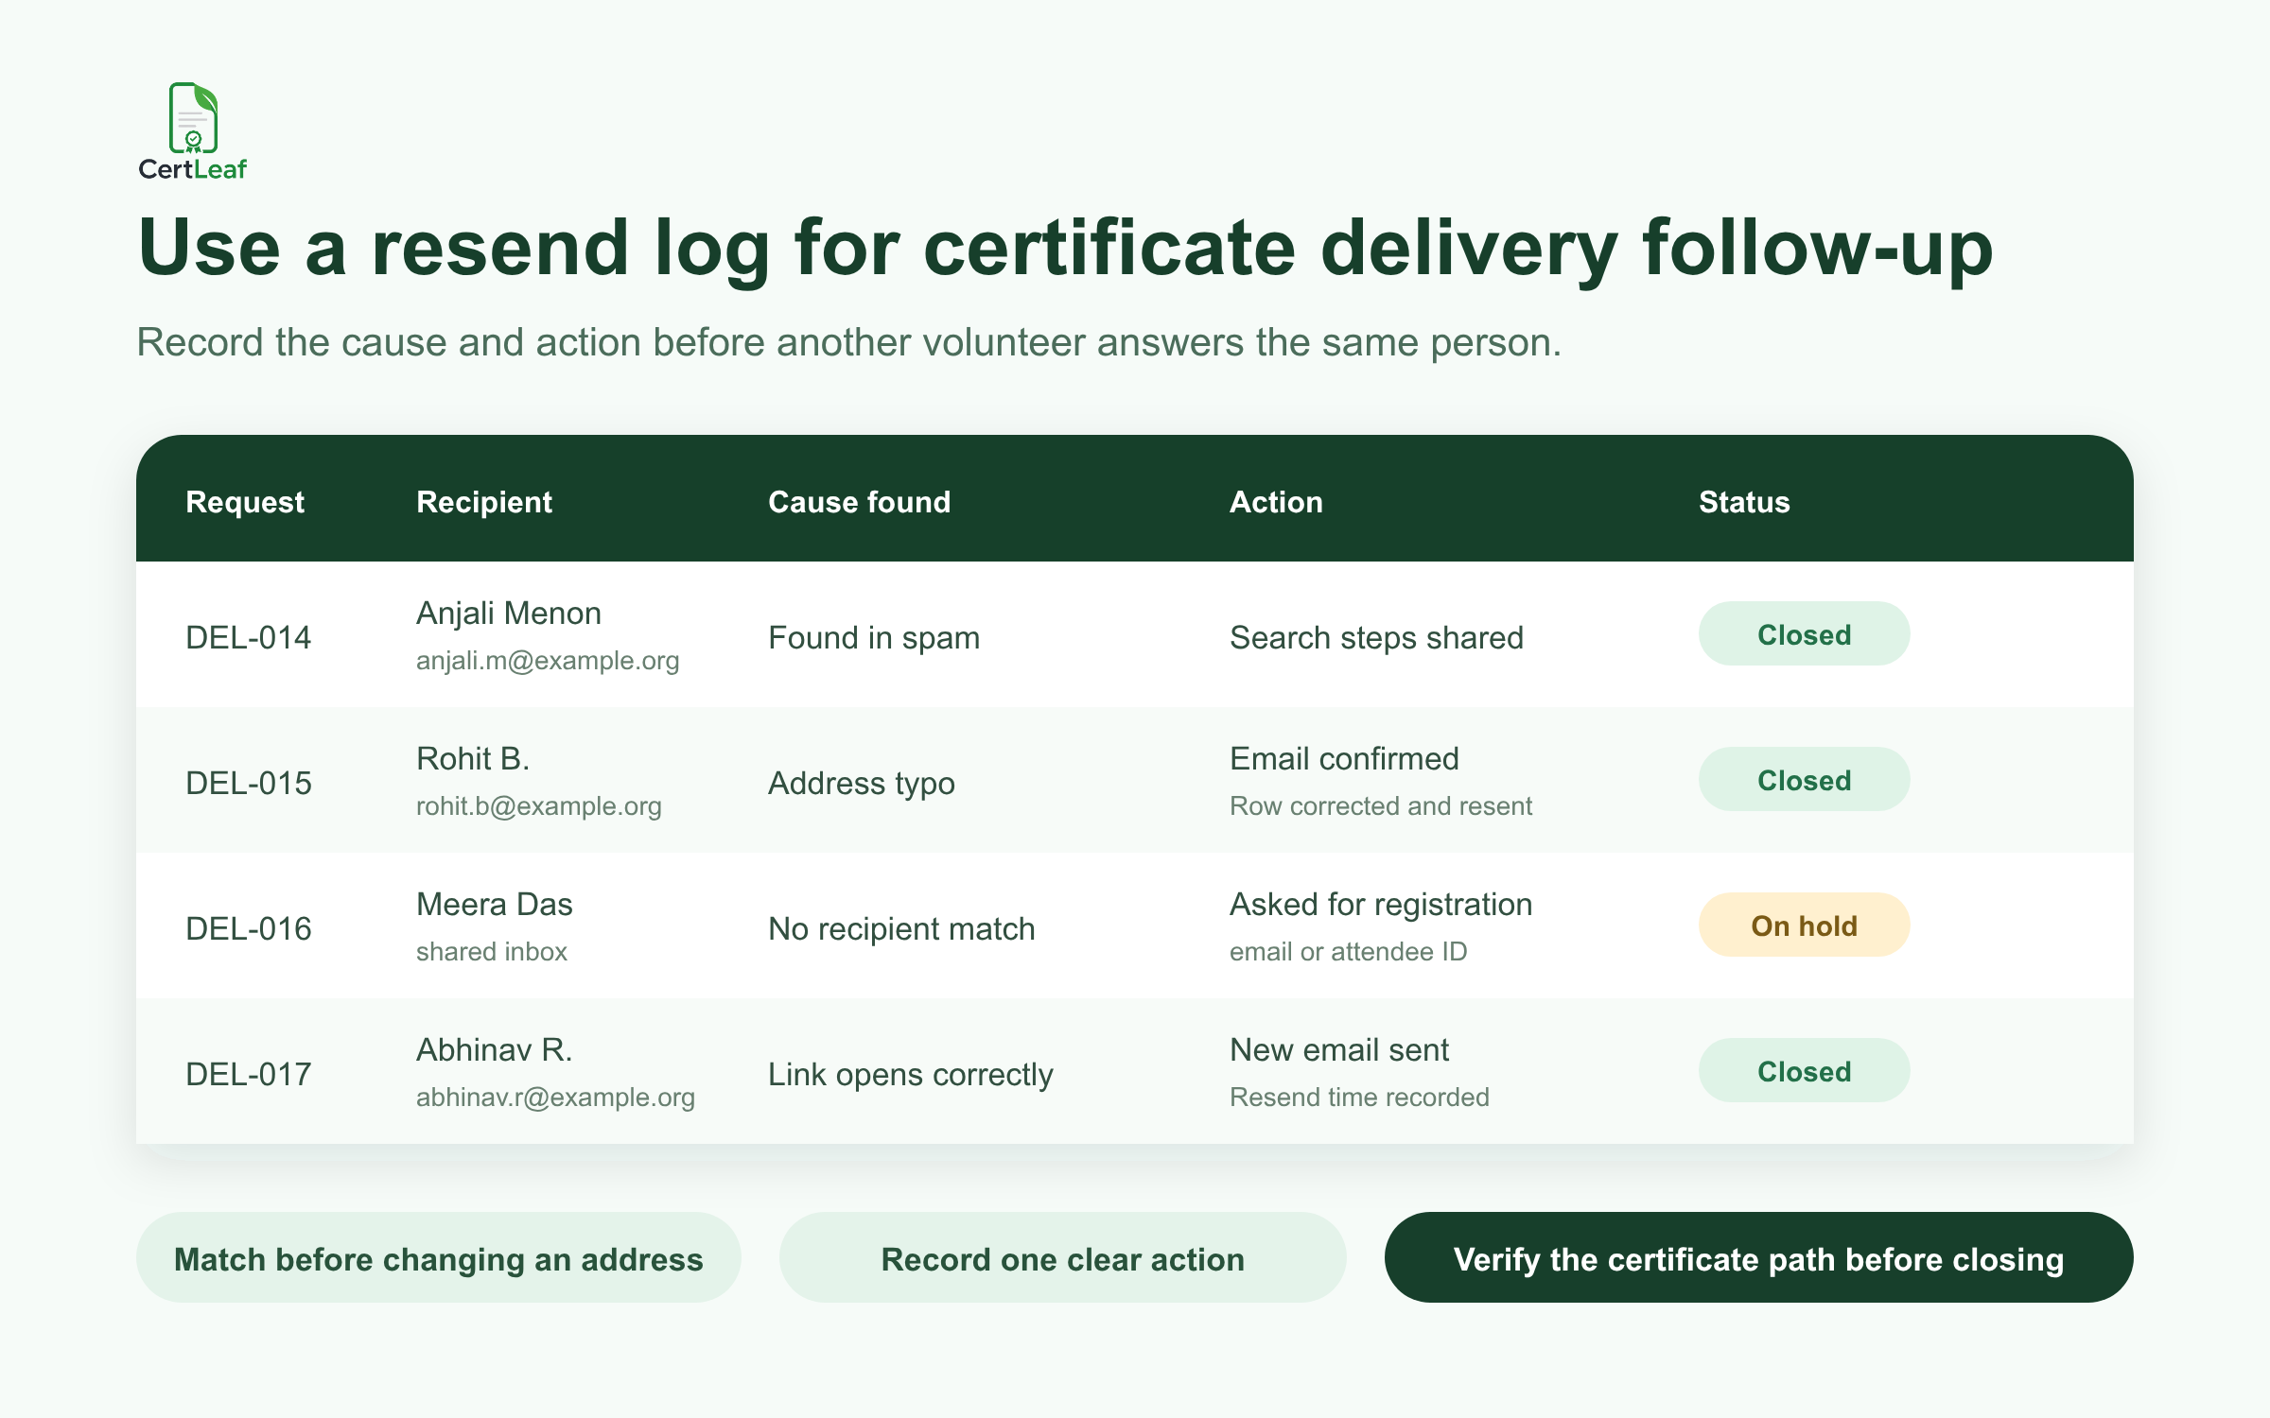
Task: Click the Closed status badge for DEL-017
Action: click(1805, 1070)
